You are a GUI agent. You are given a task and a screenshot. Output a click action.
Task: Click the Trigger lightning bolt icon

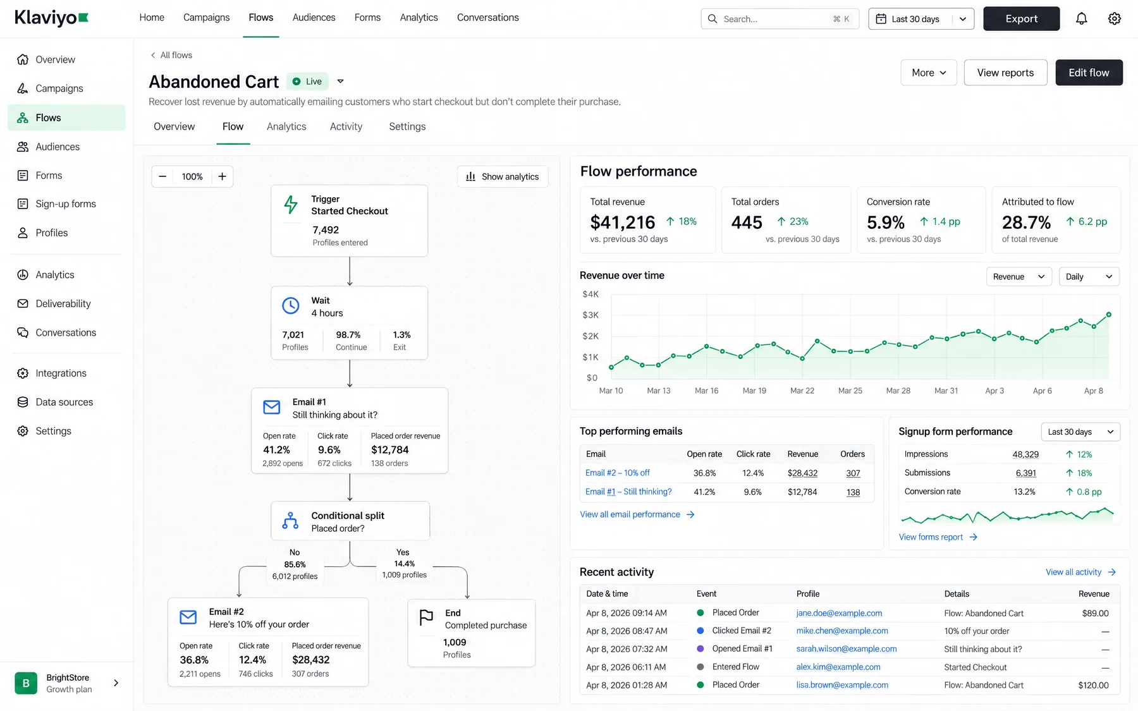(291, 205)
